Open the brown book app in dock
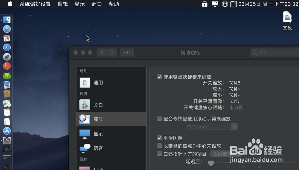 tap(7, 94)
